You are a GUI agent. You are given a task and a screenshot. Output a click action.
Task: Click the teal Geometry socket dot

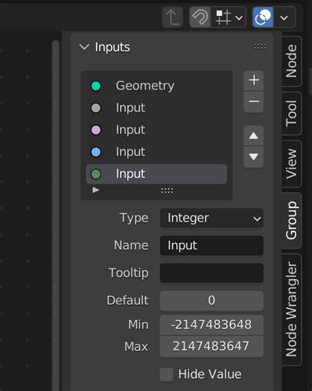click(x=96, y=86)
